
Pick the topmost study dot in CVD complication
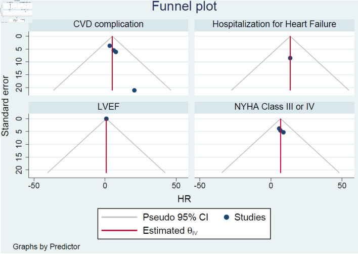click(110, 46)
